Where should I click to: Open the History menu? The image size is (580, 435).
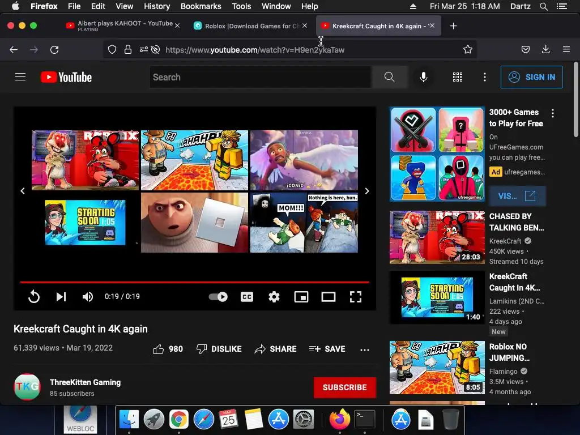(157, 6)
